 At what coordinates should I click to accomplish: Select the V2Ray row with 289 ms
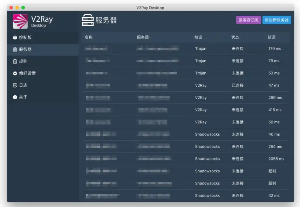[186, 98]
